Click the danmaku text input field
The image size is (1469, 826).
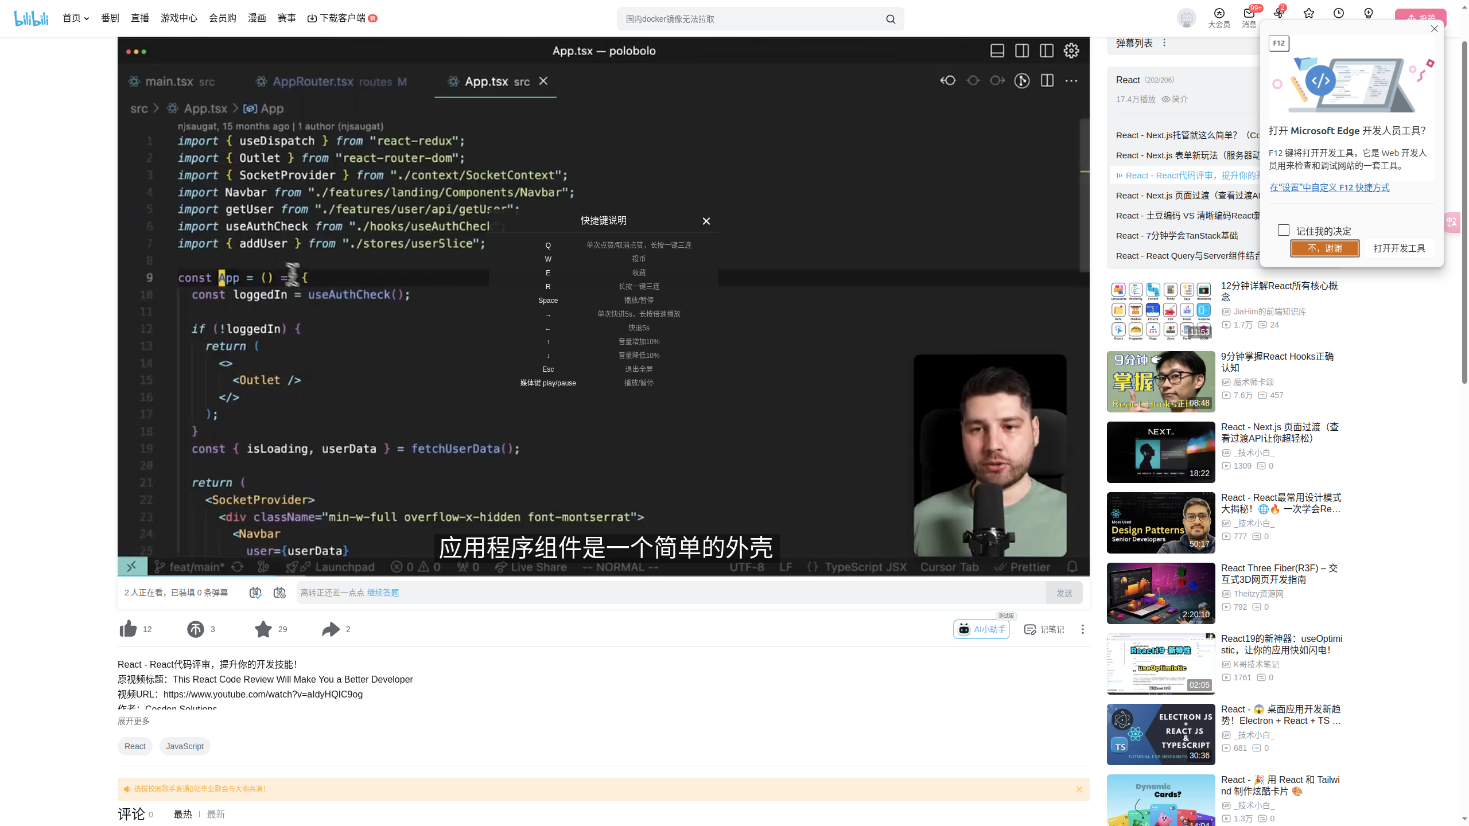671,593
